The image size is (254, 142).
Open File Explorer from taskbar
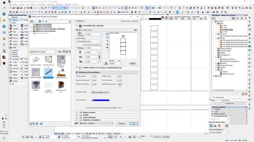(4, 20)
